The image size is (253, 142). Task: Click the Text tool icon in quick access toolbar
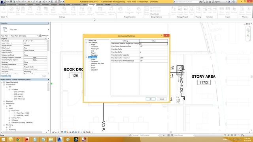(x=40, y=2)
